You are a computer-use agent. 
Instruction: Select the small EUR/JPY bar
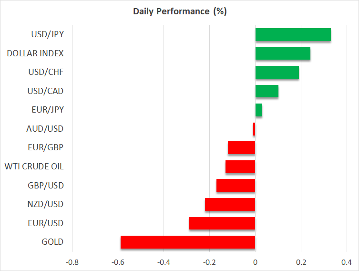[259, 110]
